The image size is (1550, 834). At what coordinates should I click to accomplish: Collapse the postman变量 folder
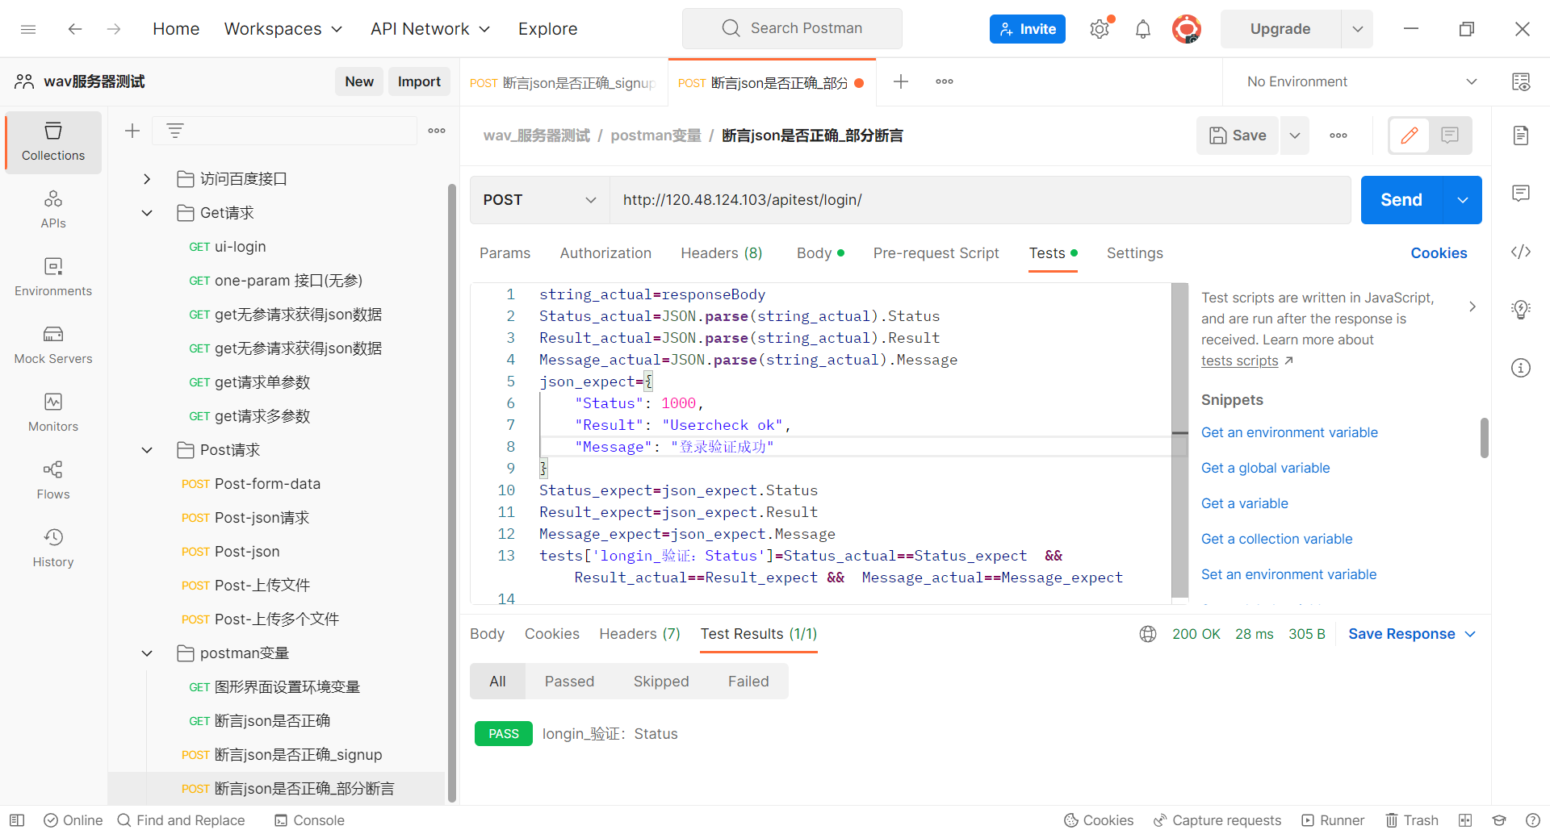tap(147, 653)
